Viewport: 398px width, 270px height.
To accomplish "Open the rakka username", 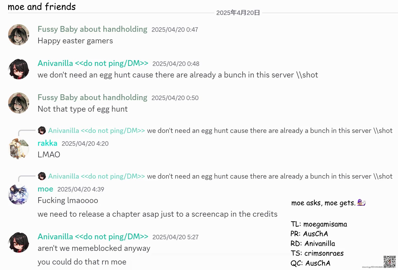I will click(x=48, y=143).
